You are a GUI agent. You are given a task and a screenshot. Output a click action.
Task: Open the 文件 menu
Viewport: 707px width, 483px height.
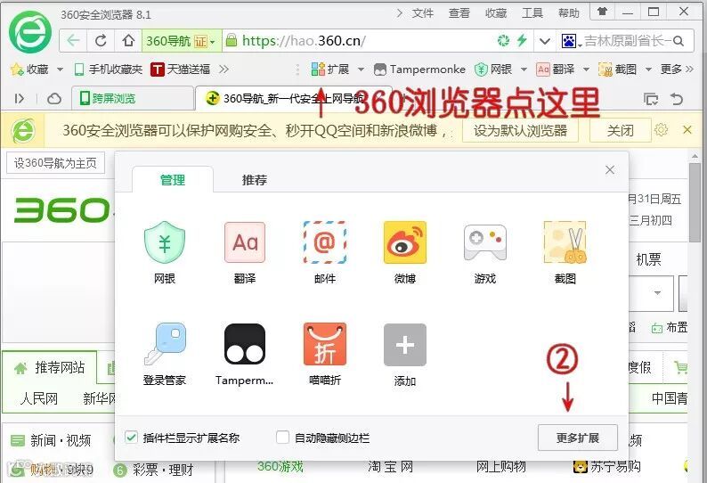422,13
